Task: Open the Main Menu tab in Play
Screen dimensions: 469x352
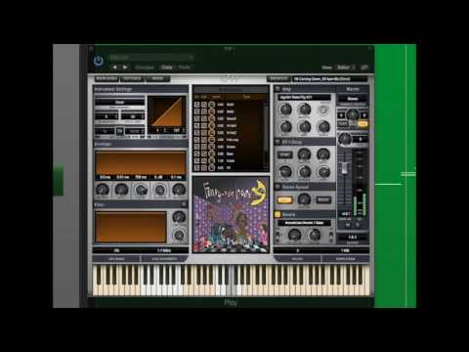Action: point(107,78)
